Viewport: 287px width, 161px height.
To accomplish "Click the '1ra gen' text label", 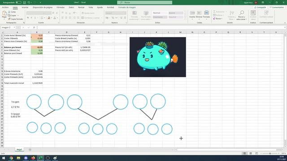I will pyautogui.click(x=15, y=102).
